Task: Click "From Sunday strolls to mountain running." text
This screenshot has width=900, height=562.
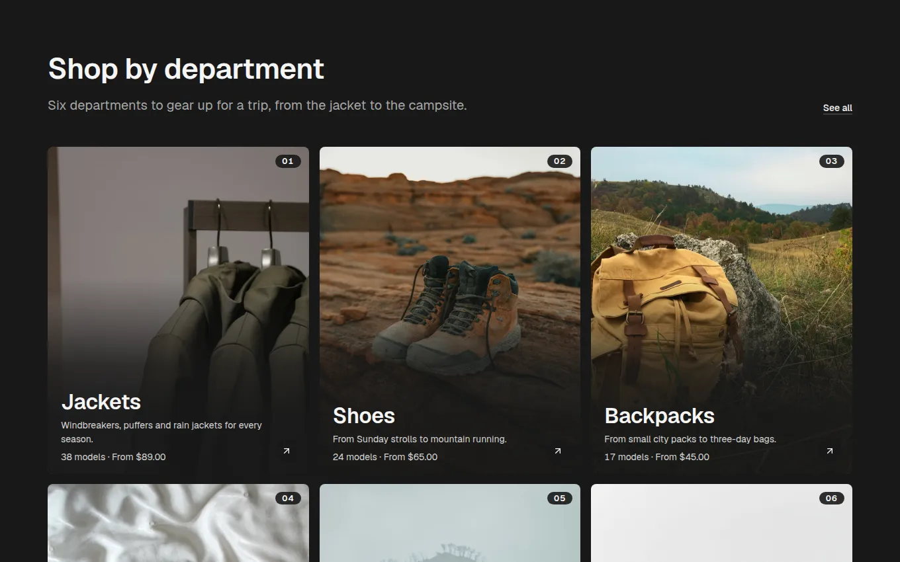Action: click(x=420, y=439)
